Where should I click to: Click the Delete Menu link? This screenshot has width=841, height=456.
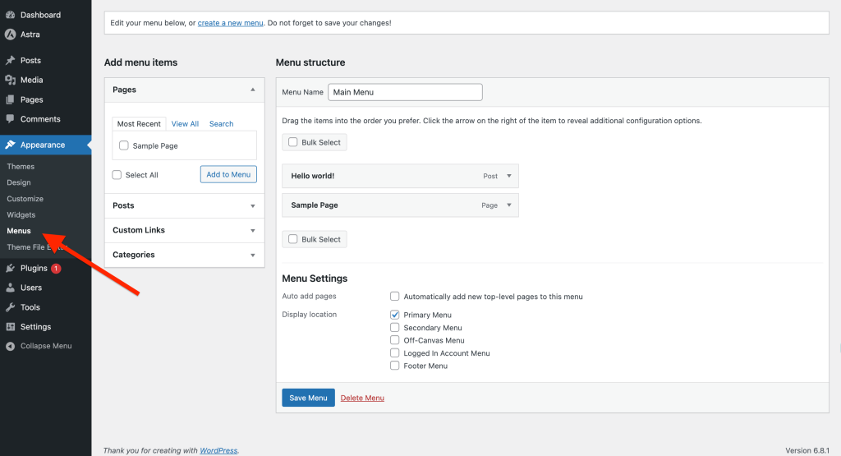[x=362, y=398]
